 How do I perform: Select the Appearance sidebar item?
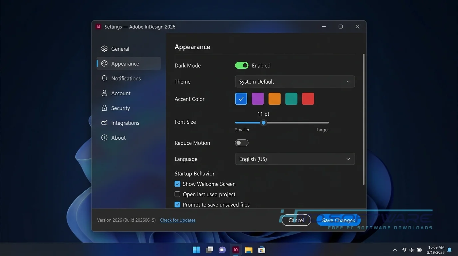click(x=128, y=64)
